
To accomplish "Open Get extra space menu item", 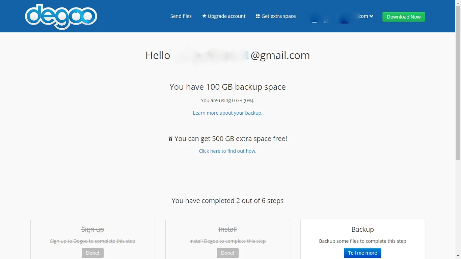I will (x=276, y=16).
